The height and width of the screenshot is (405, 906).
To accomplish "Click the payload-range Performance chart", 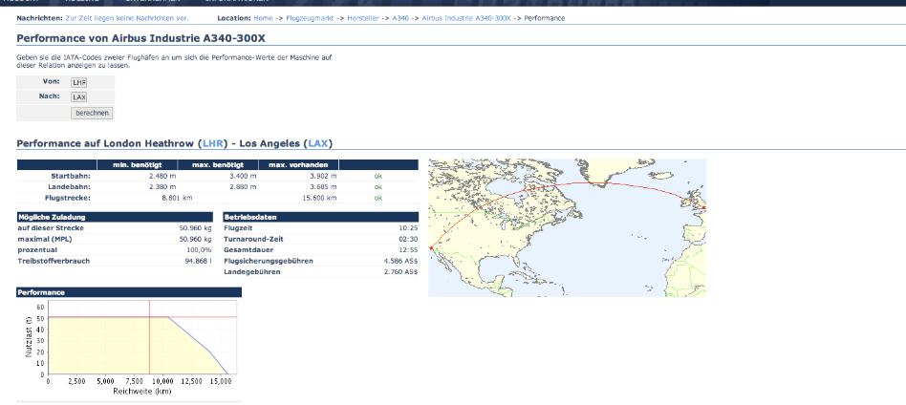I will [129, 347].
